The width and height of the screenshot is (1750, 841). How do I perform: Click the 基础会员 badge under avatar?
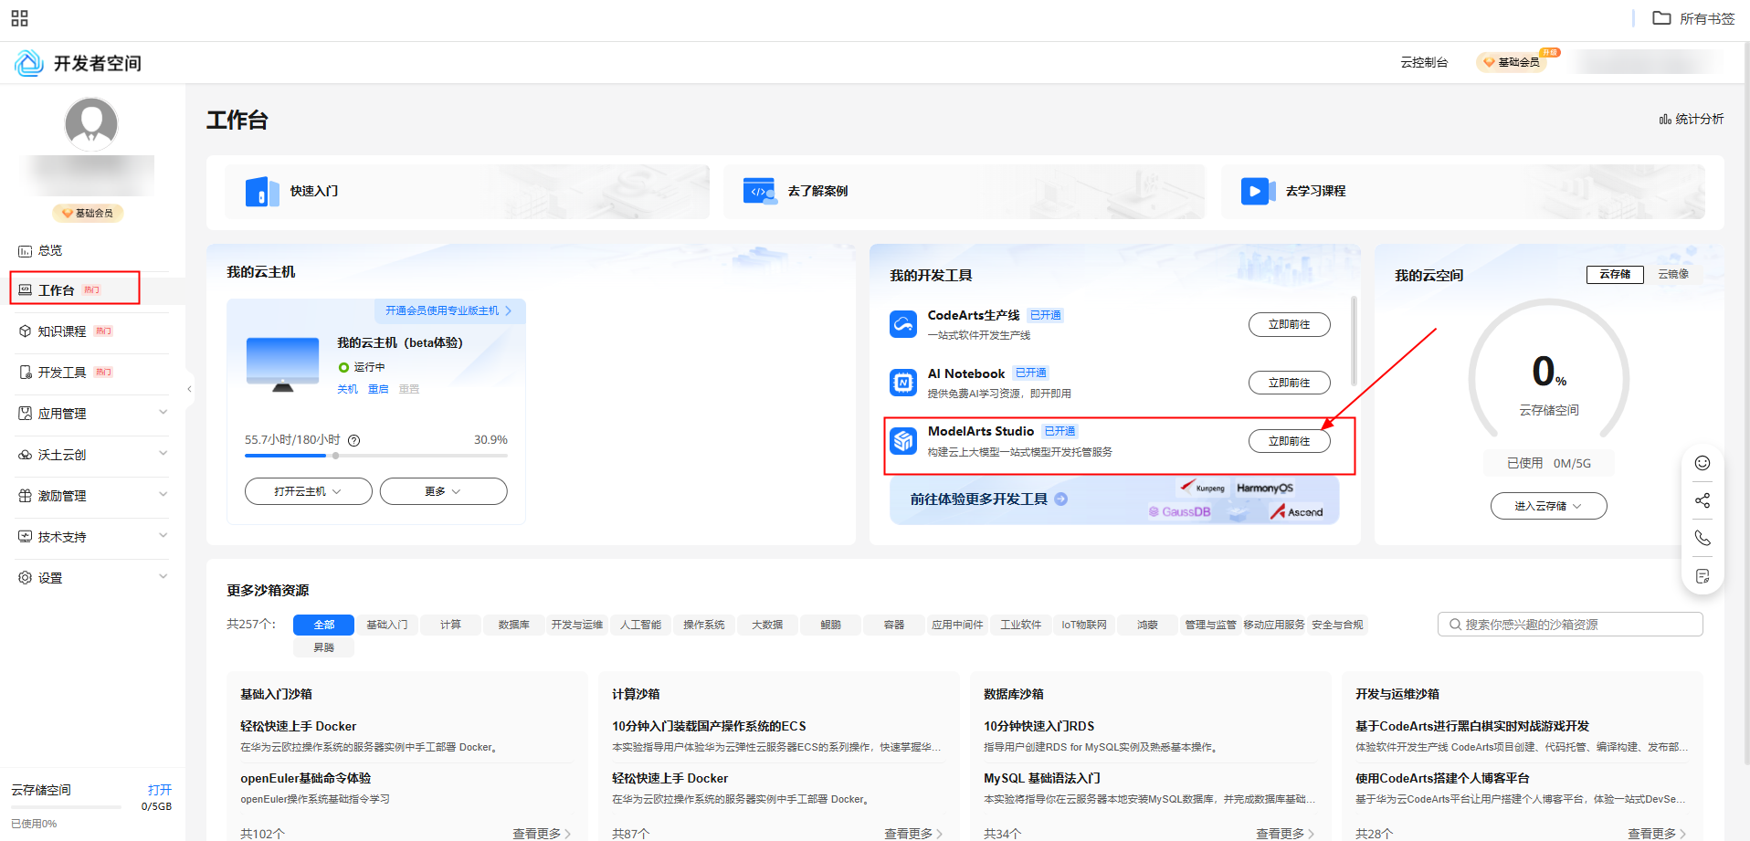(x=88, y=213)
